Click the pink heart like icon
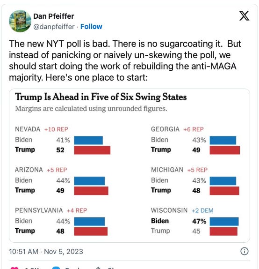The image size is (259, 269). tap(14, 268)
